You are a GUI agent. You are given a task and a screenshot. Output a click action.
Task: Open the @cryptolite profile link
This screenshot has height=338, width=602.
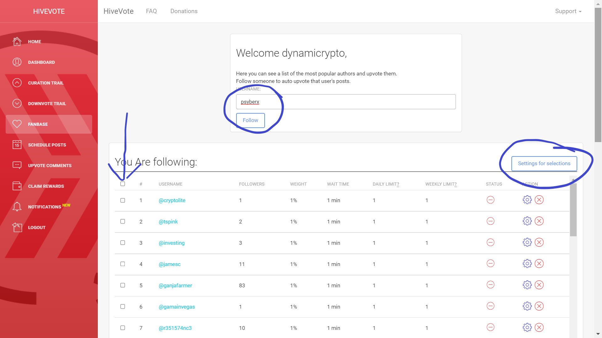172,200
